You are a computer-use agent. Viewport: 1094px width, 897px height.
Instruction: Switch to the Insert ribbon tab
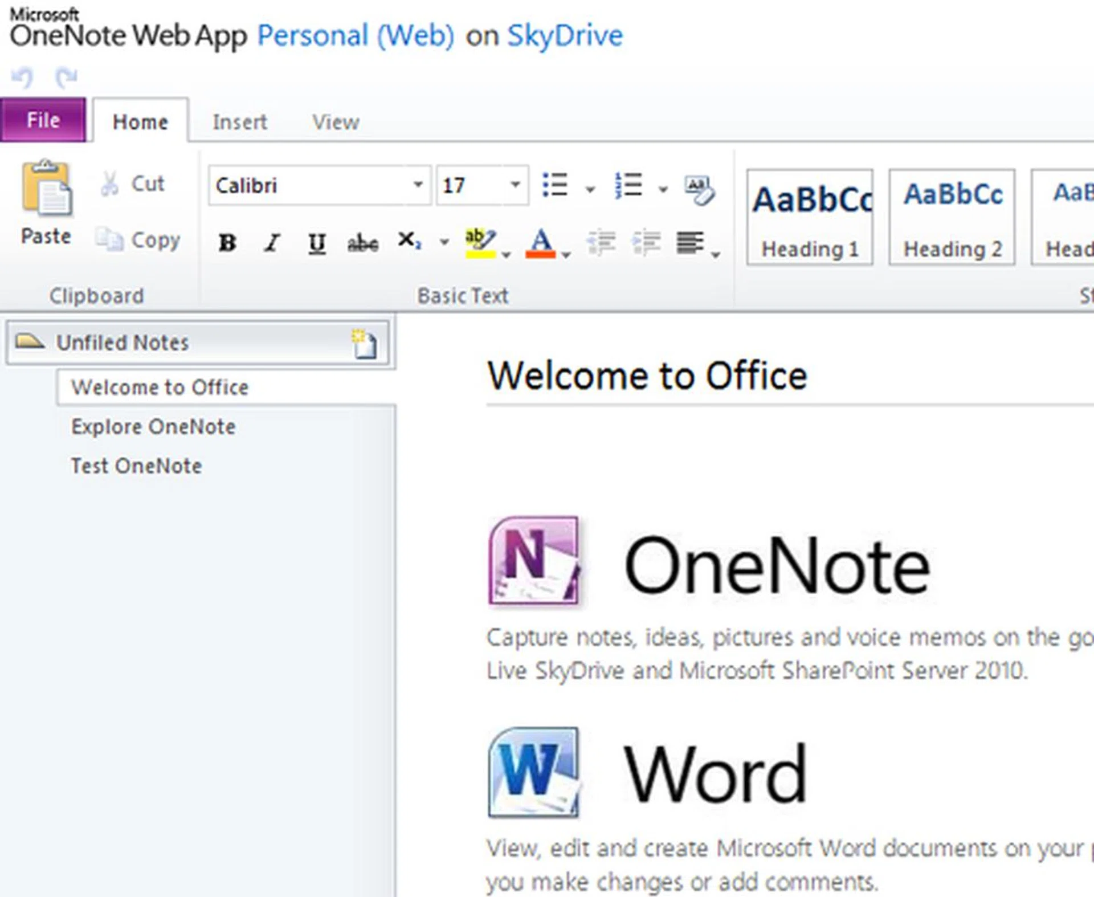239,122
